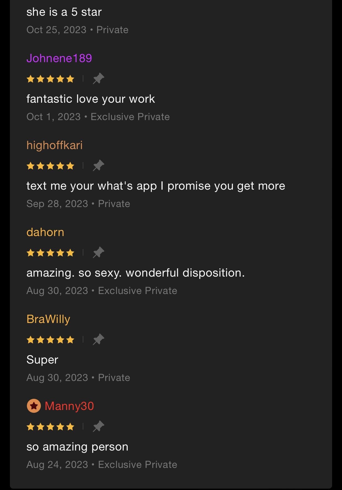Click the 'she is a 5 star' review text
This screenshot has height=490, width=342.
(x=64, y=12)
